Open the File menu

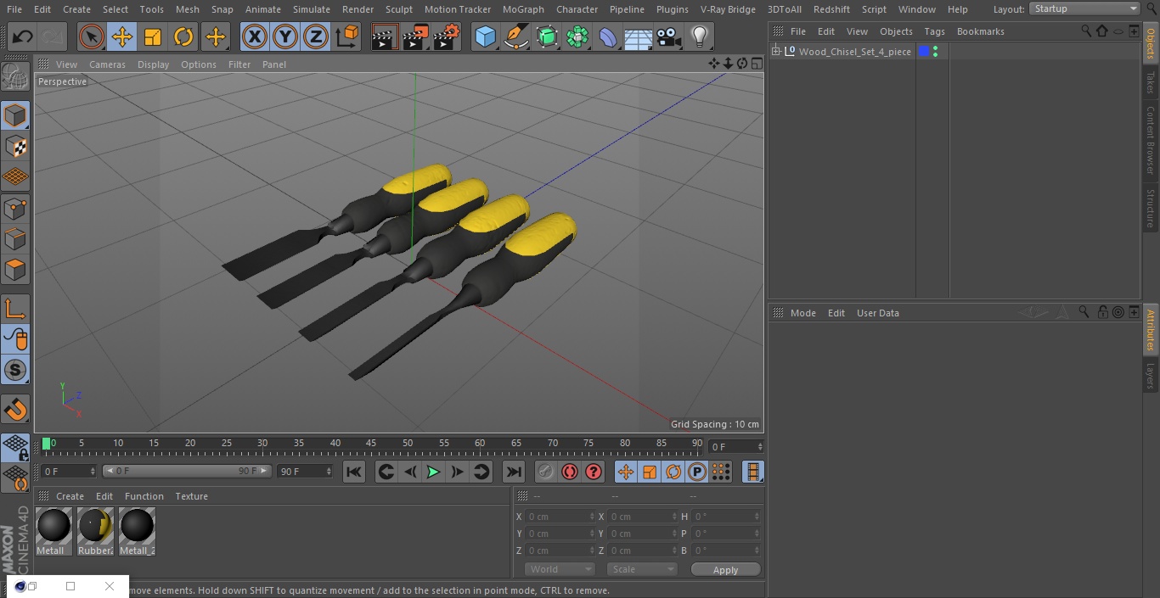pyautogui.click(x=14, y=9)
